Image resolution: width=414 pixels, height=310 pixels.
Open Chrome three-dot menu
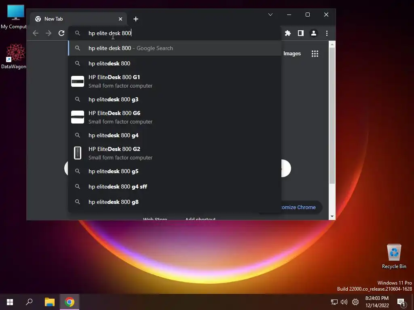(x=327, y=33)
